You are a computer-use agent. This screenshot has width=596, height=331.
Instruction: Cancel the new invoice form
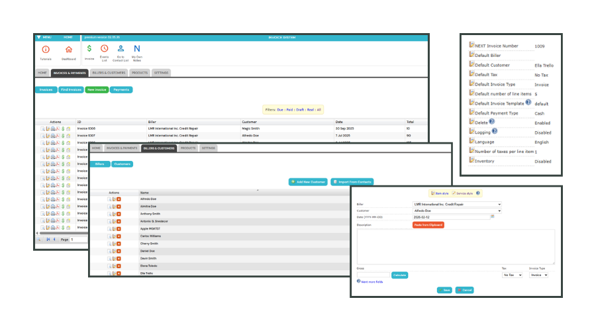[x=464, y=290]
